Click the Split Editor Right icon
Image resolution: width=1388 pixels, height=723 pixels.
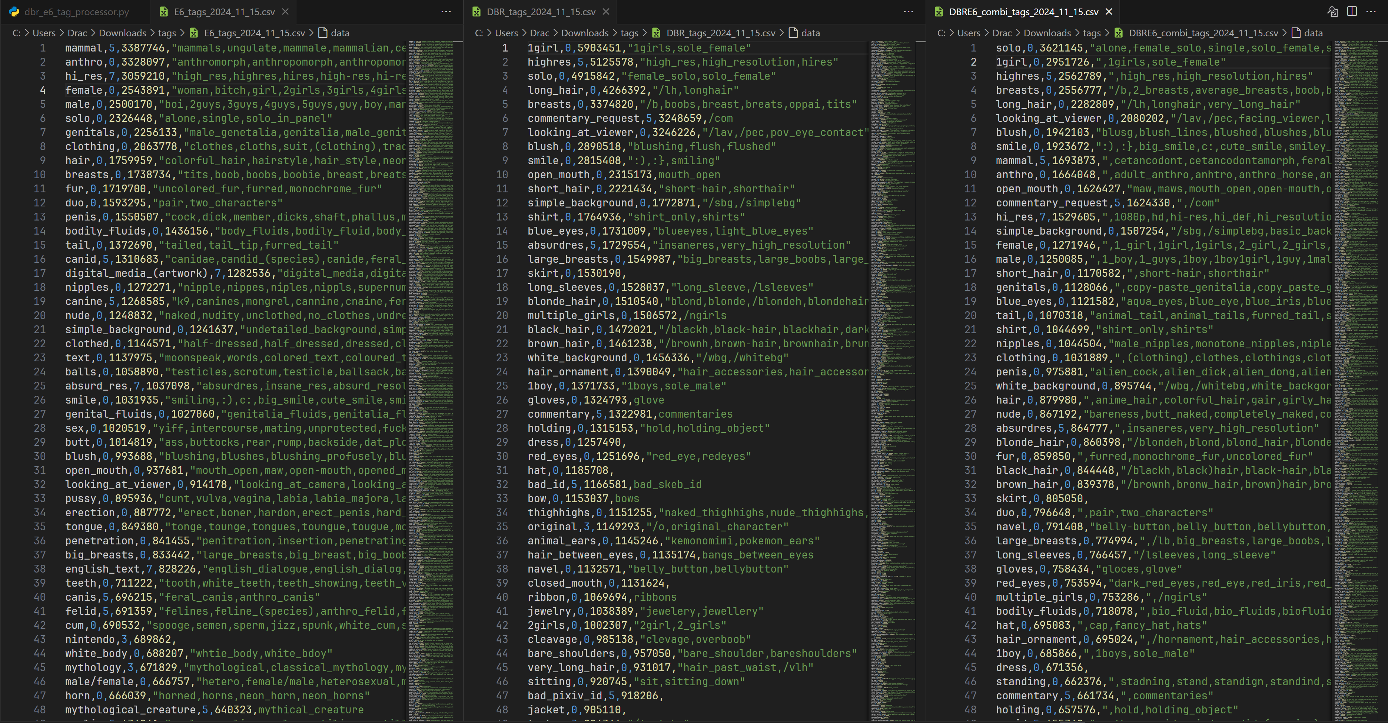click(1352, 11)
